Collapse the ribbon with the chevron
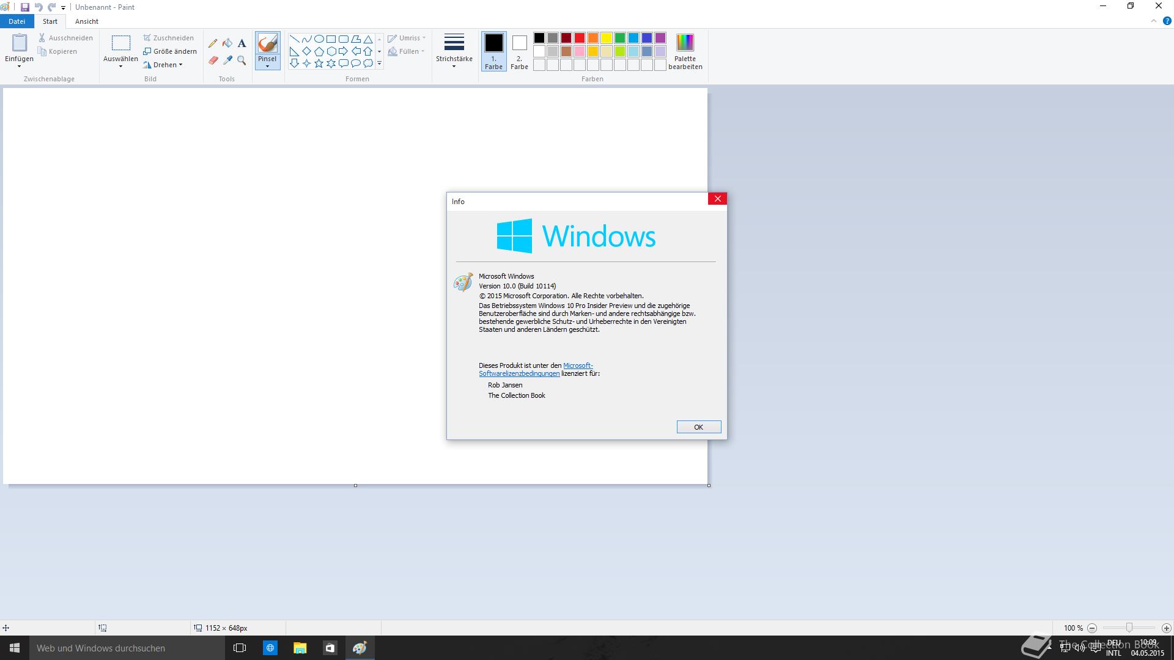This screenshot has width=1174, height=660. pyautogui.click(x=1154, y=21)
